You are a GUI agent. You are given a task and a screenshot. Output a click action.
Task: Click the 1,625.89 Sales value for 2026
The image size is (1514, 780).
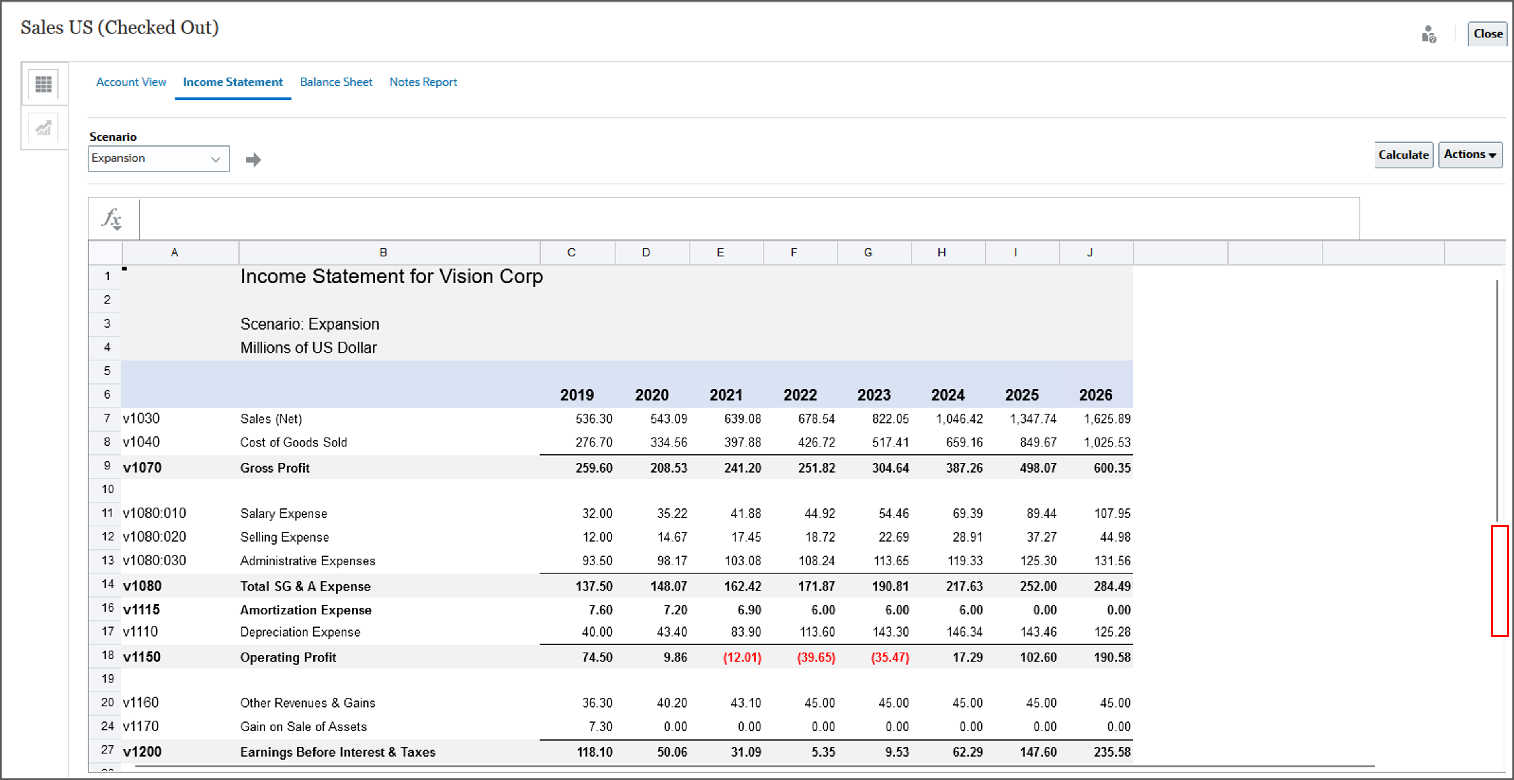1107,418
